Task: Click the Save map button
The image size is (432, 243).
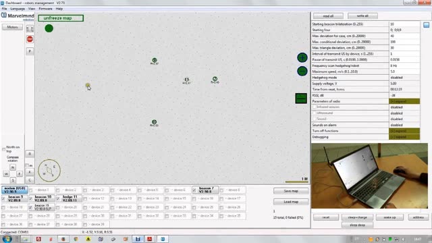Action: click(x=291, y=191)
